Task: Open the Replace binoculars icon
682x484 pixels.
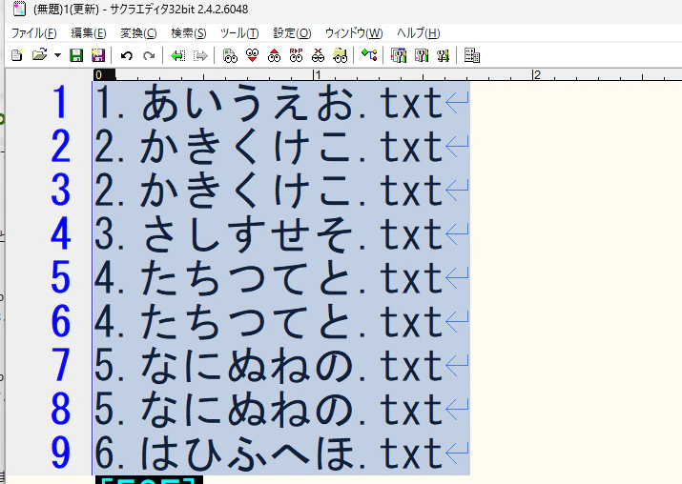Action: point(297,55)
